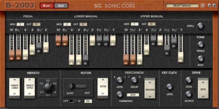Click the Pedal MIDI channel field
Image resolution: width=219 pixels, height=109 pixels.
click(x=20, y=24)
